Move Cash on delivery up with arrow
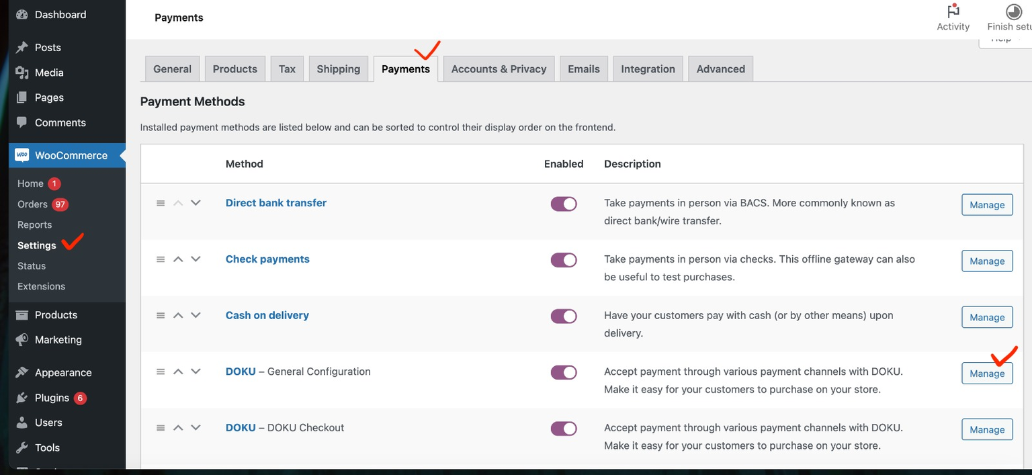 coord(178,315)
